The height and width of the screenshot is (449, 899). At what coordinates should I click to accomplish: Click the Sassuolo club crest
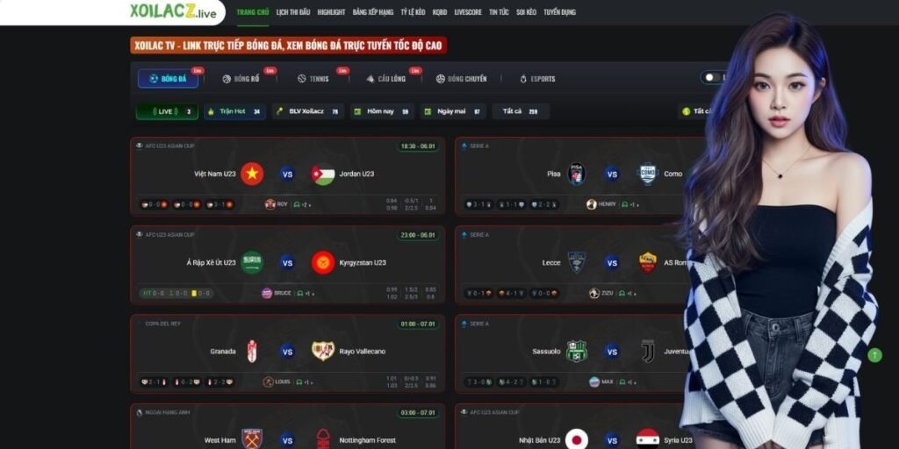[x=576, y=351]
